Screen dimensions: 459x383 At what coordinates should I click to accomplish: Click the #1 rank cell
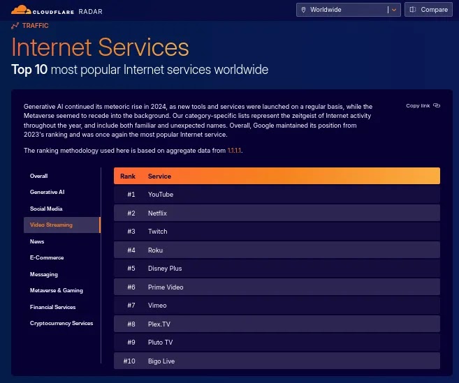131,195
